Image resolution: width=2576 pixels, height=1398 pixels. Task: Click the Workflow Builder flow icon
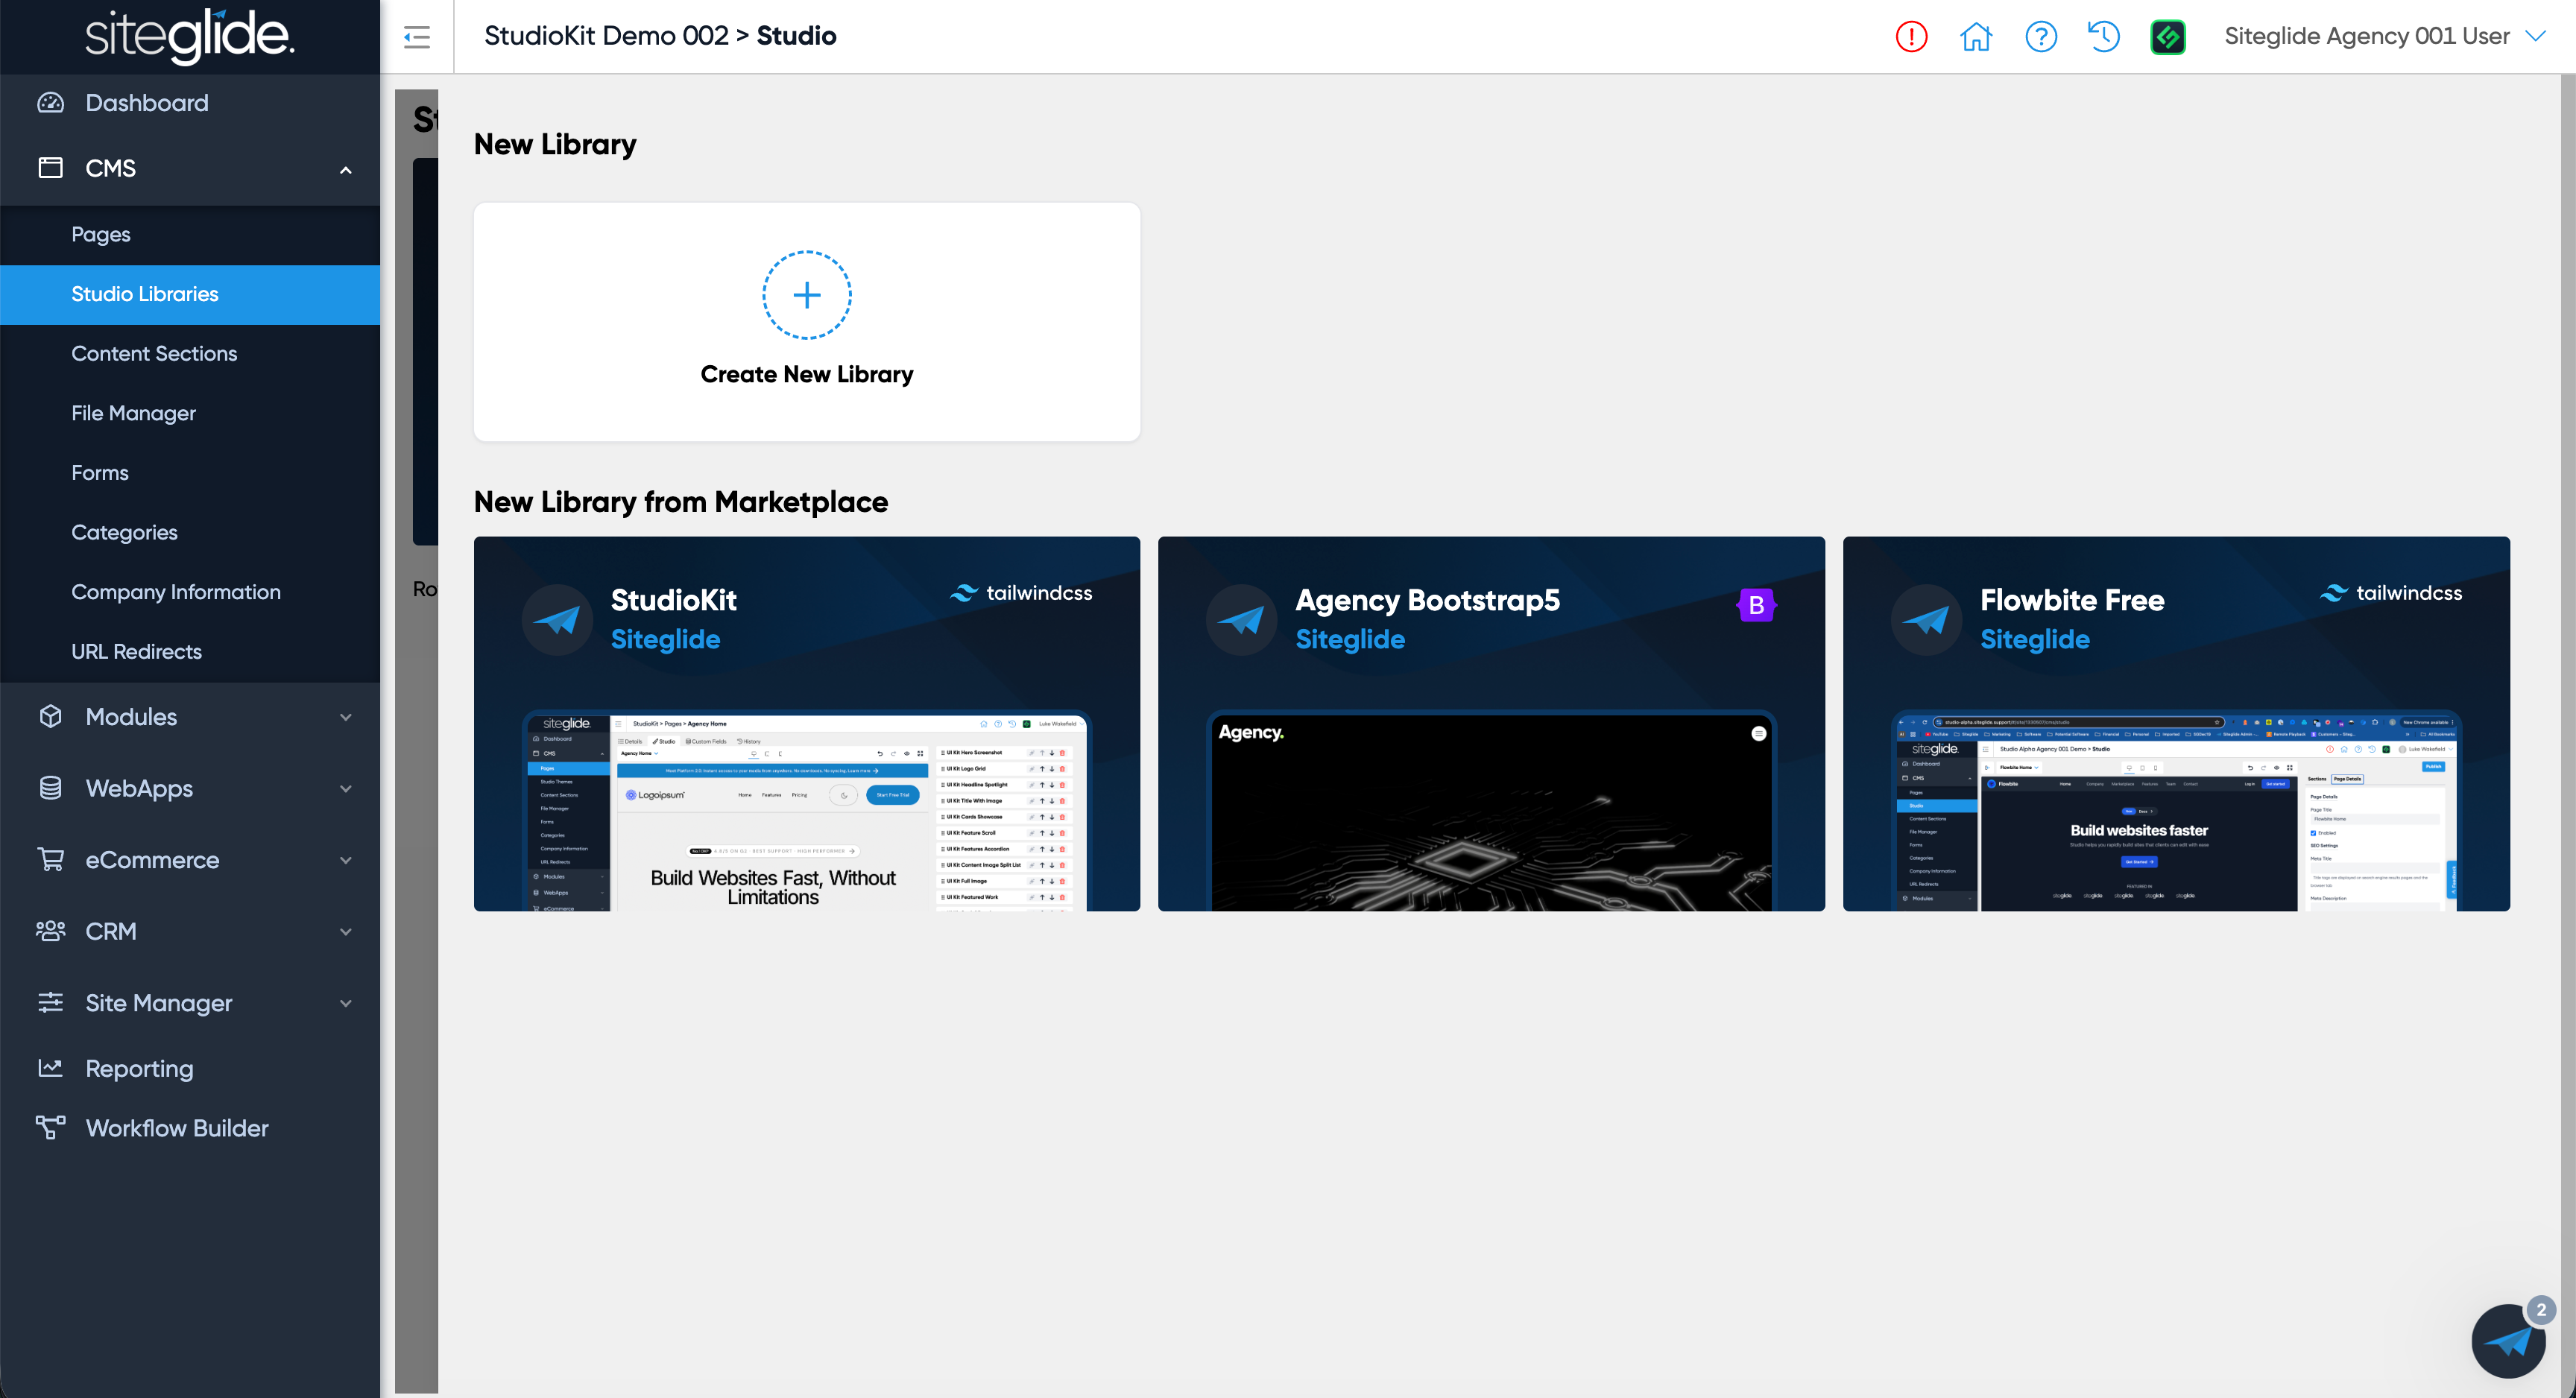tap(50, 1128)
